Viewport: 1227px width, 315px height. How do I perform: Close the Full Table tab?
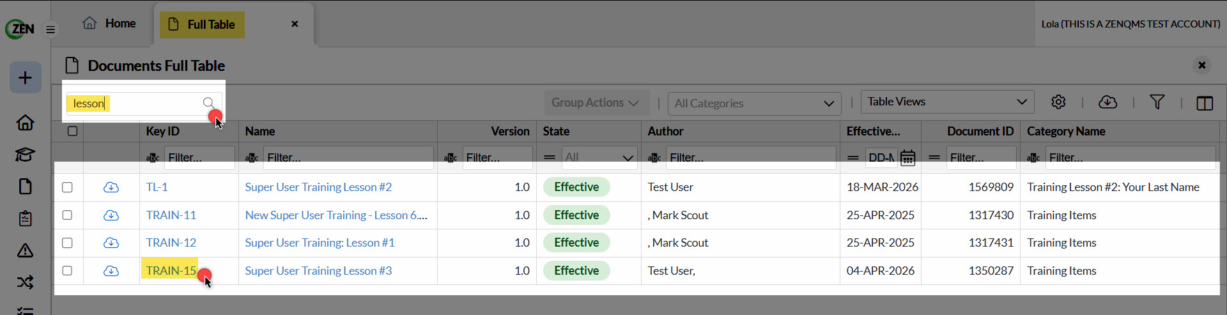click(295, 24)
